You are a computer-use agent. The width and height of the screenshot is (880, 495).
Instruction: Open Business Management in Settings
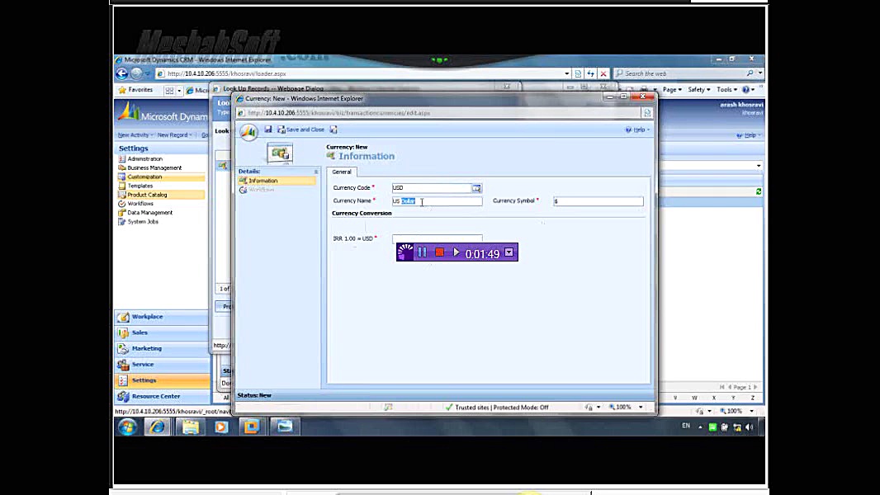154,167
